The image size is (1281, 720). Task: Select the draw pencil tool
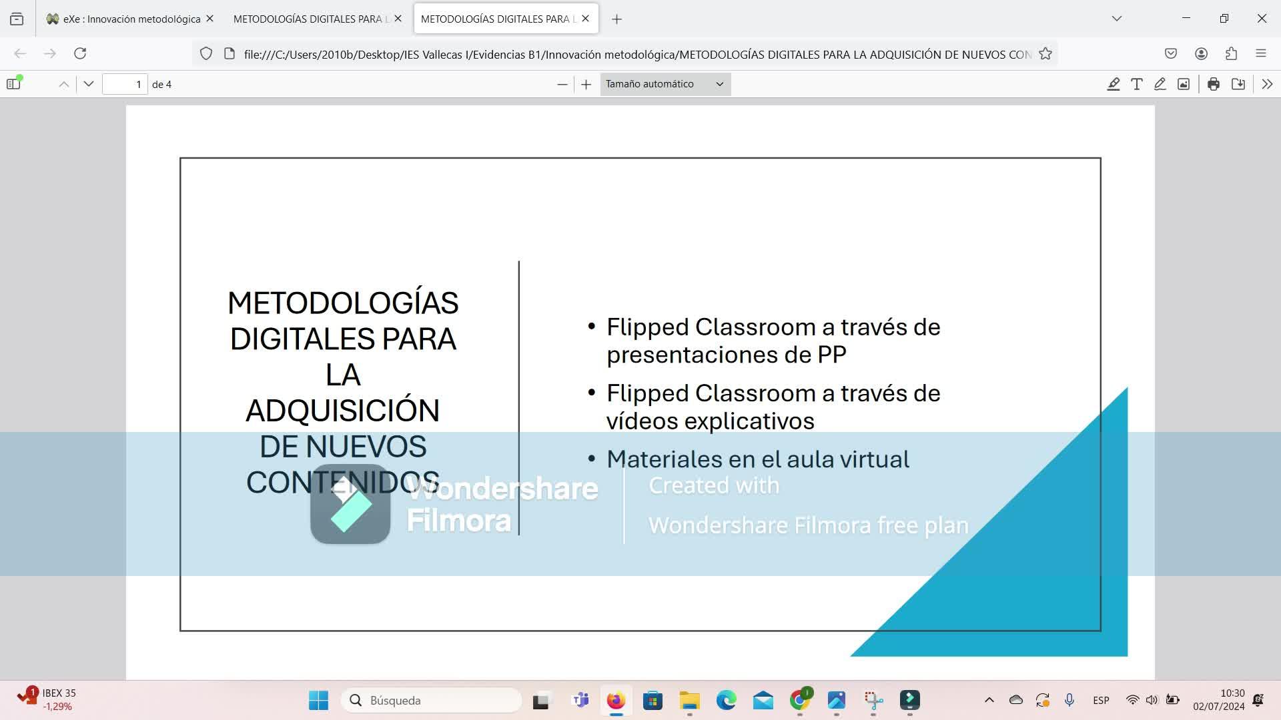click(x=1160, y=84)
